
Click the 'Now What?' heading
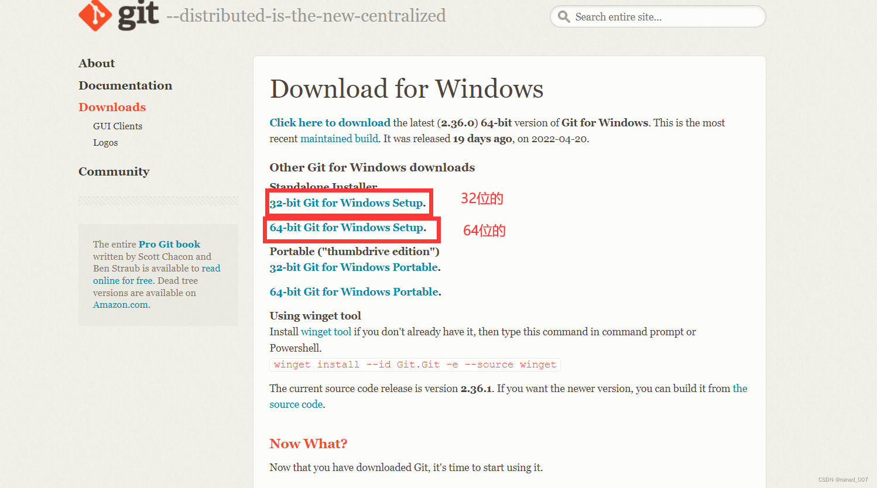click(x=309, y=444)
